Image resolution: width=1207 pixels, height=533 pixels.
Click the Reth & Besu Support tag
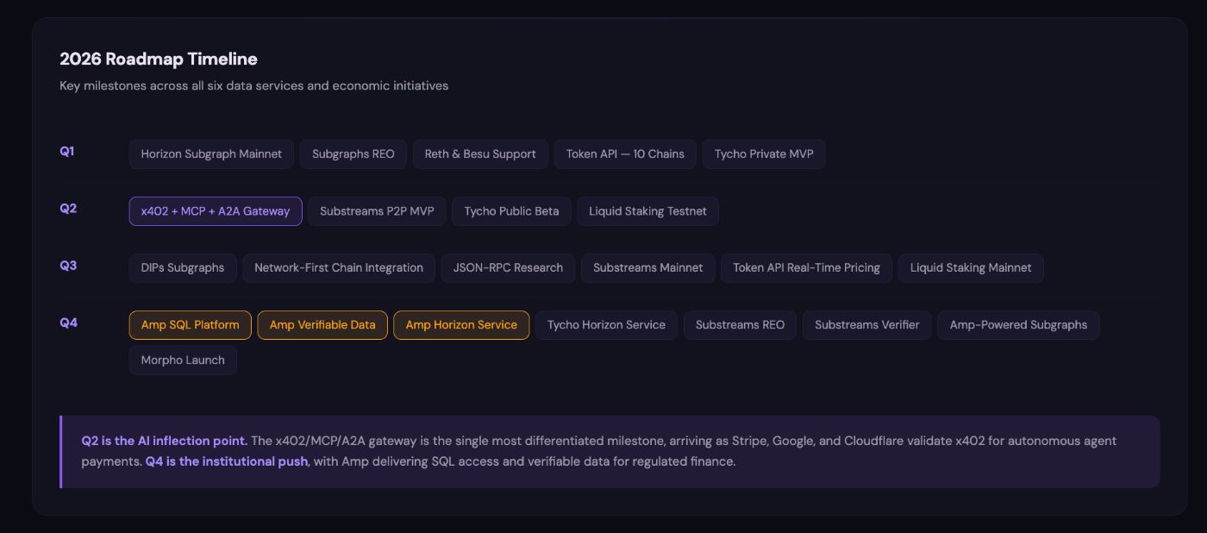(x=480, y=154)
